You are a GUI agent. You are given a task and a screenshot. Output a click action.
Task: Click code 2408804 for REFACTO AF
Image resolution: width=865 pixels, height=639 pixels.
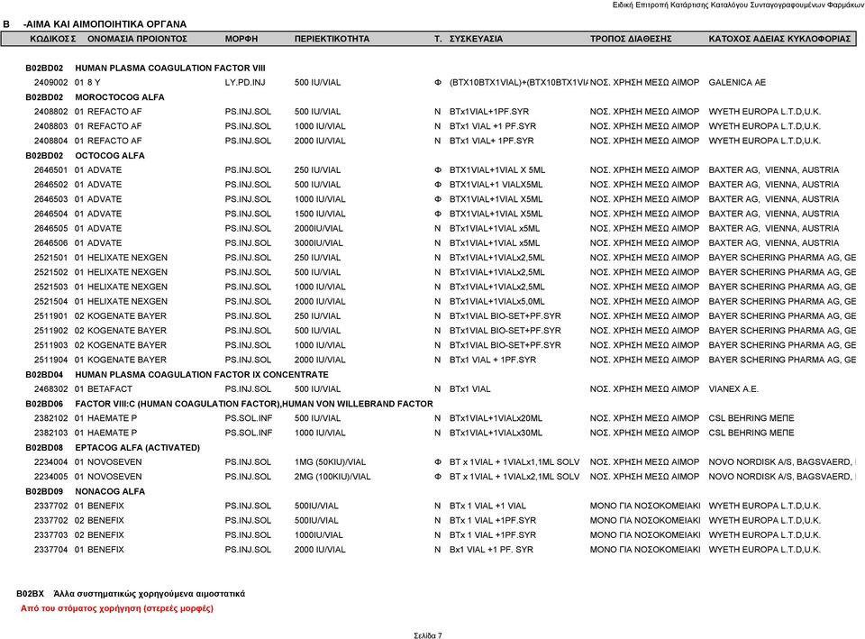pos(50,141)
